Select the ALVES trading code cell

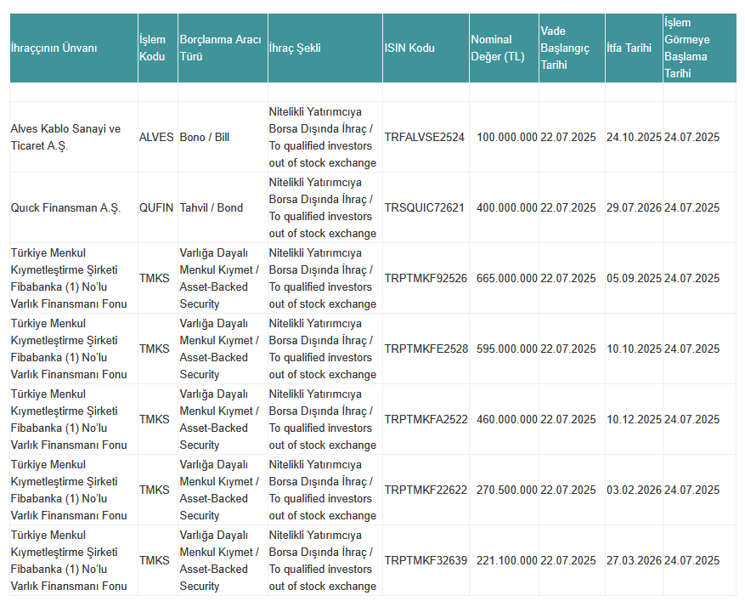click(x=158, y=137)
